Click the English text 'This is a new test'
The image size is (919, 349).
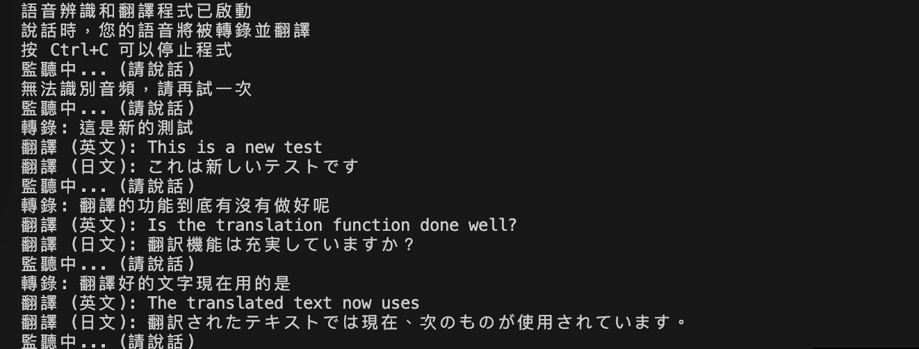[x=235, y=147]
